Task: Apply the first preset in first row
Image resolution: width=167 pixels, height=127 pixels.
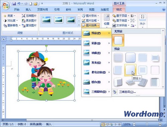Action: 118,58
